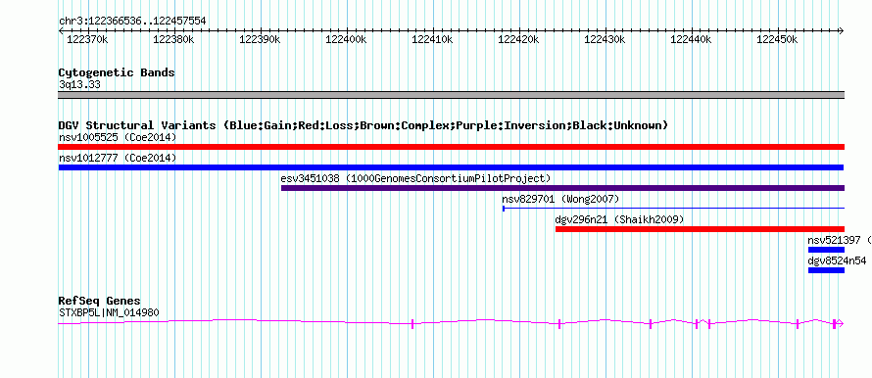Click the 122420k ruler position label
872x378 pixels.
click(518, 39)
